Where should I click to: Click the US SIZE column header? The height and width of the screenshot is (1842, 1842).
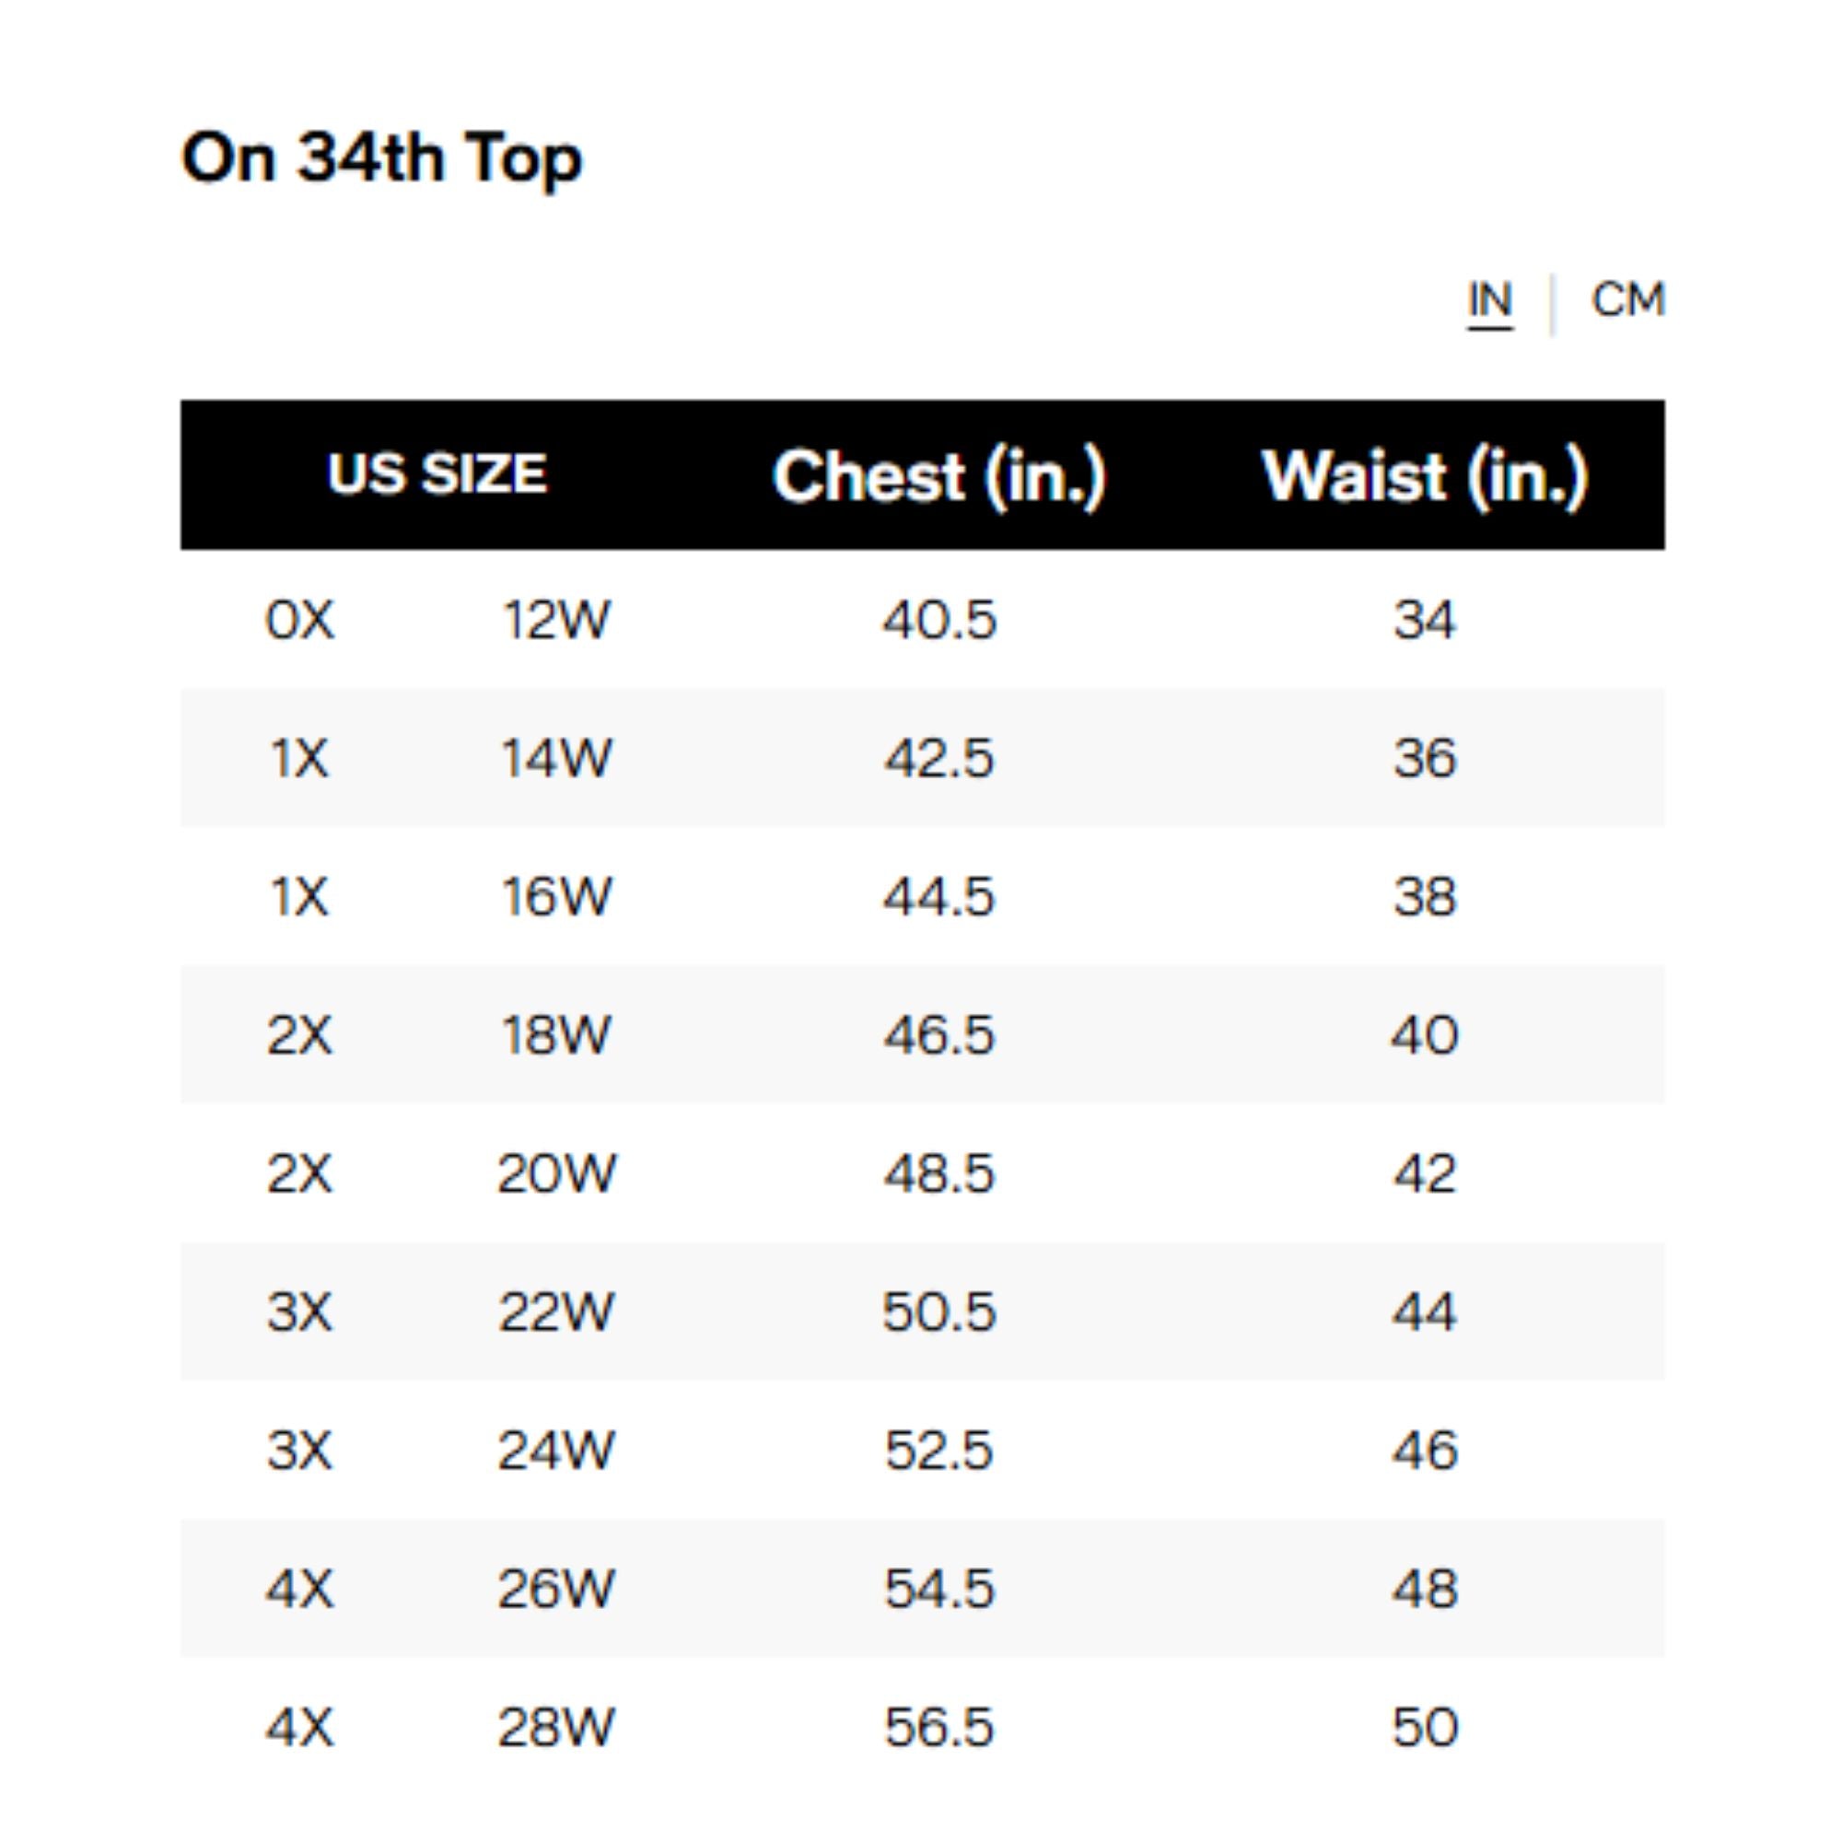(x=437, y=473)
